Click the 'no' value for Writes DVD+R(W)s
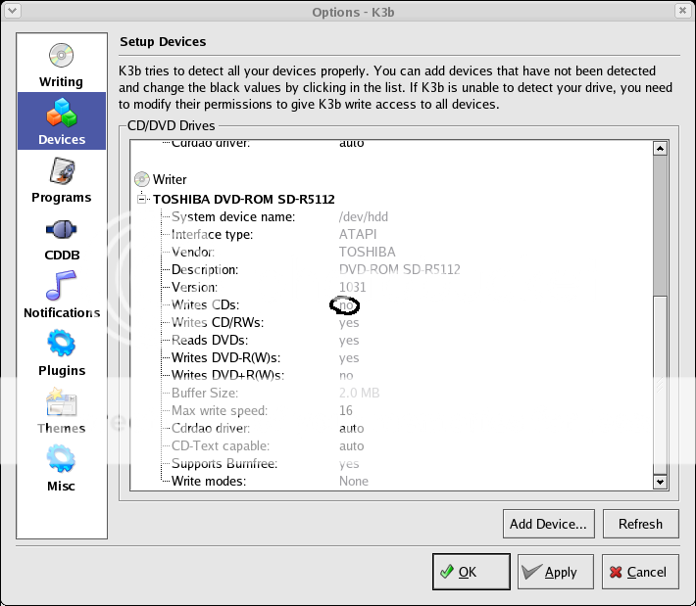 point(346,376)
